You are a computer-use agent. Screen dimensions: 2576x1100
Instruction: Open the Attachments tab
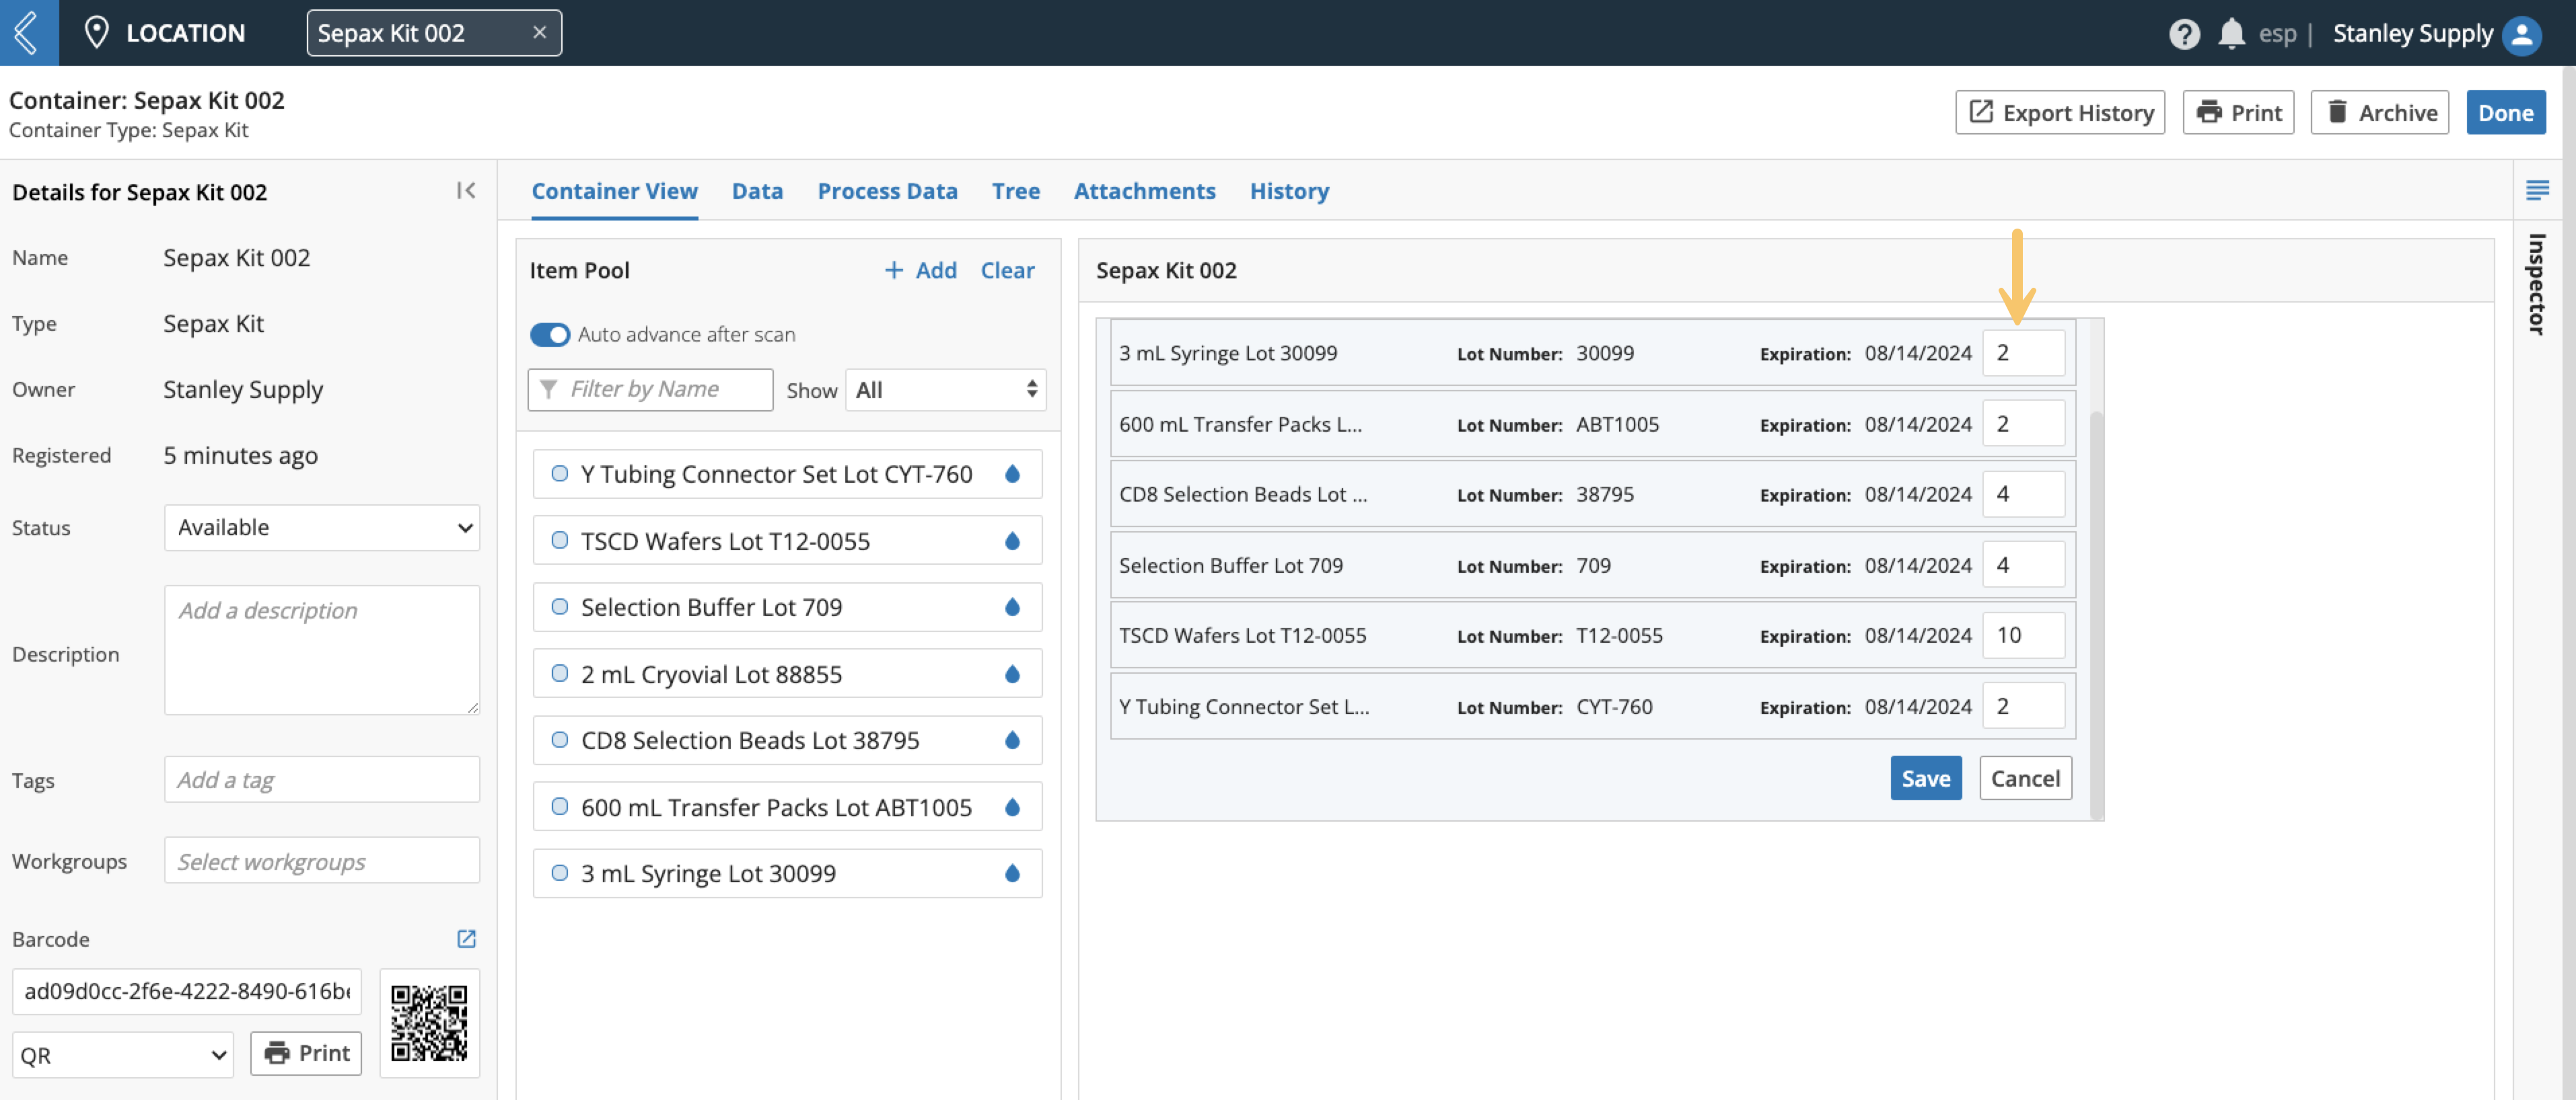point(1144,191)
